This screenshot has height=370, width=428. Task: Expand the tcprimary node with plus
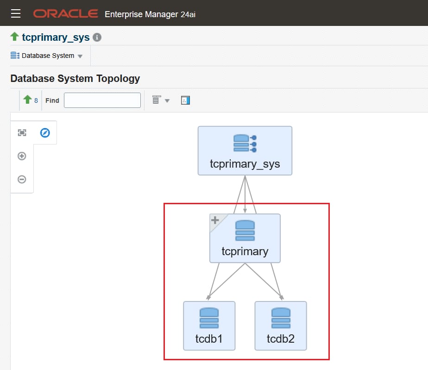215,220
